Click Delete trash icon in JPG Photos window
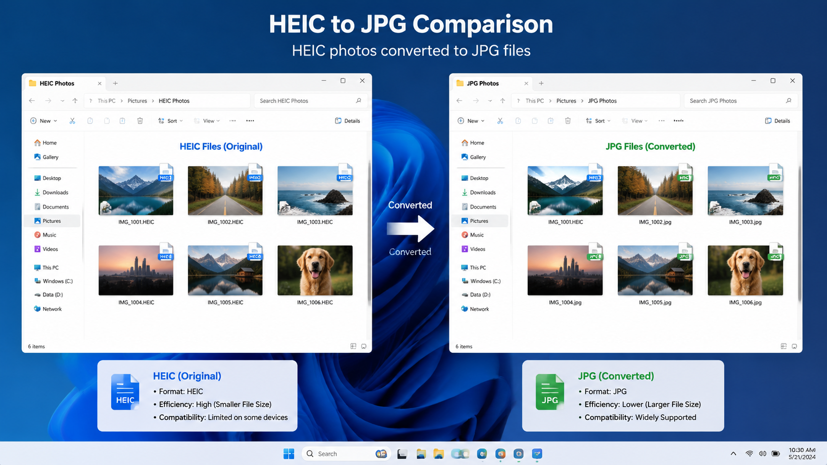Viewport: 827px width, 465px height. 568,121
